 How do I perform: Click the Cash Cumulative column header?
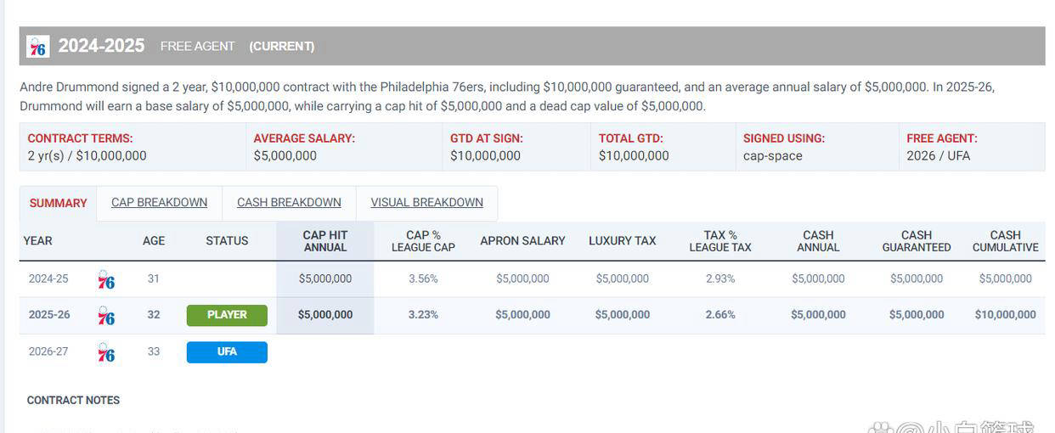click(x=1005, y=241)
